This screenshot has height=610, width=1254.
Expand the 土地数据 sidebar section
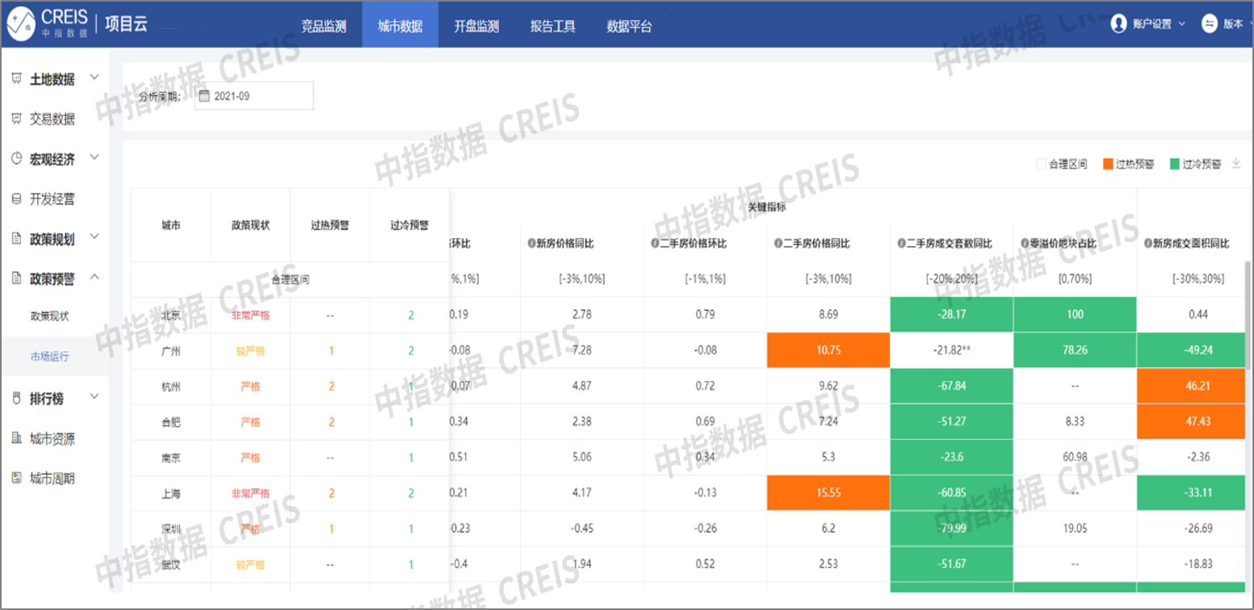(x=94, y=78)
